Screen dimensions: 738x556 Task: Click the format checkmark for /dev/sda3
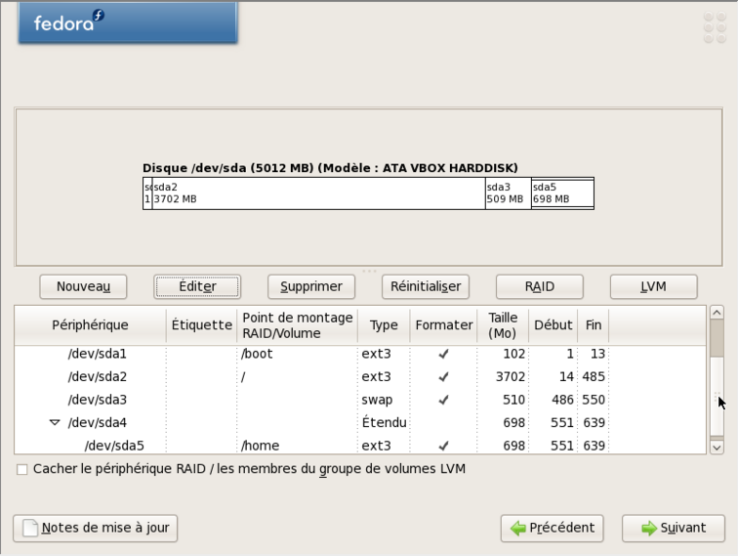[x=443, y=400]
